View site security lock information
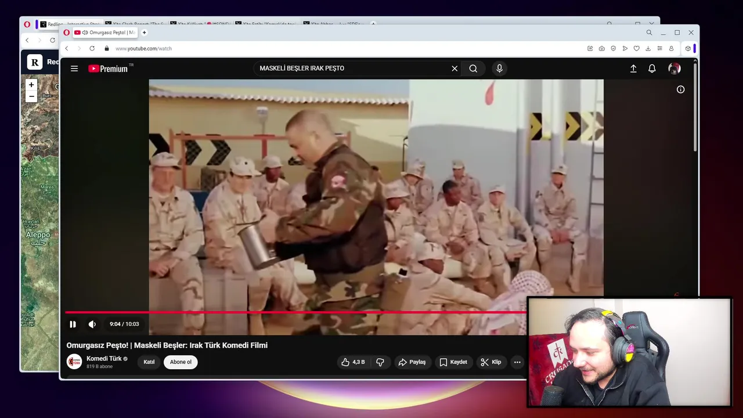This screenshot has height=418, width=743. (x=106, y=49)
